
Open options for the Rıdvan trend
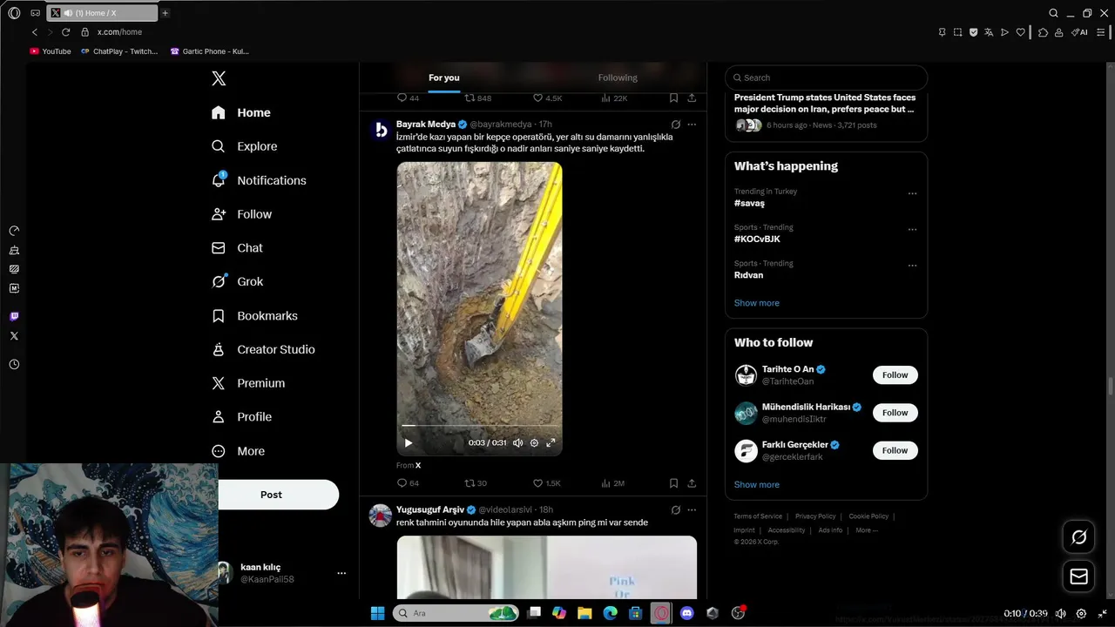[x=912, y=266]
